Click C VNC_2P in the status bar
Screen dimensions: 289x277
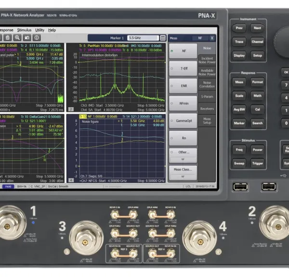tap(38, 187)
